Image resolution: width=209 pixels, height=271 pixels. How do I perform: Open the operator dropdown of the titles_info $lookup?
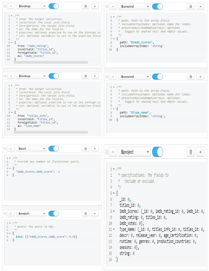32,76
